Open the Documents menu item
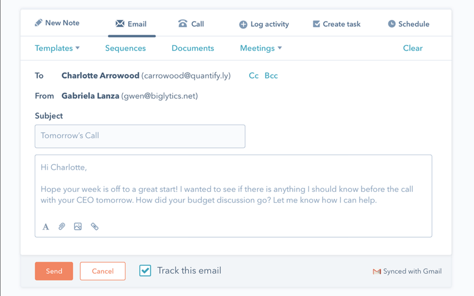Screen dimensions: 474x296 tap(193, 48)
